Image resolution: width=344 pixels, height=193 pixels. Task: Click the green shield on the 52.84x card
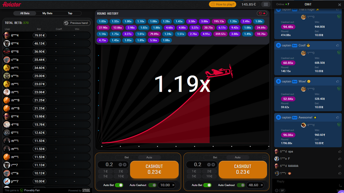(x=339, y=89)
